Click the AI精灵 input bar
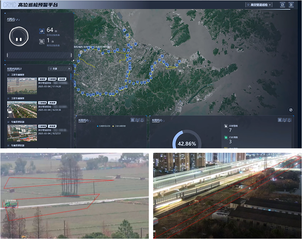Viewport: 302px width, 239px height. 39,55
